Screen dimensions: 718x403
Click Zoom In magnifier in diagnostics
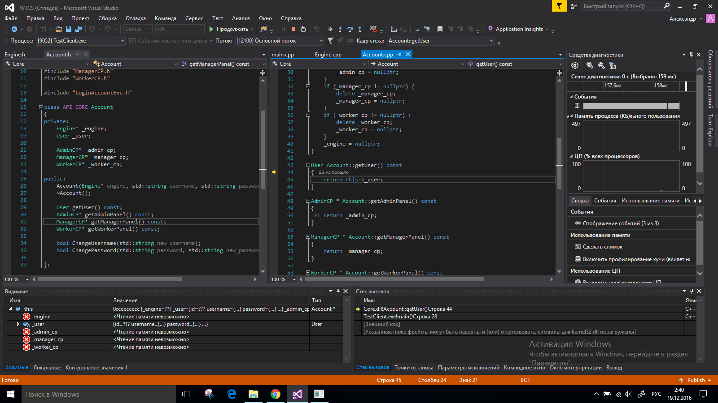[590, 65]
